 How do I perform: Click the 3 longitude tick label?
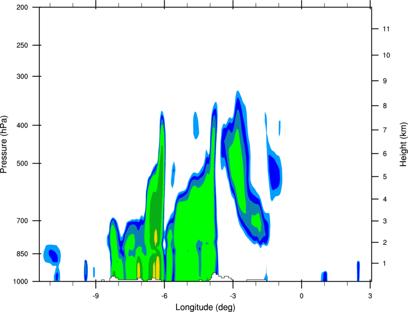pos(370,296)
